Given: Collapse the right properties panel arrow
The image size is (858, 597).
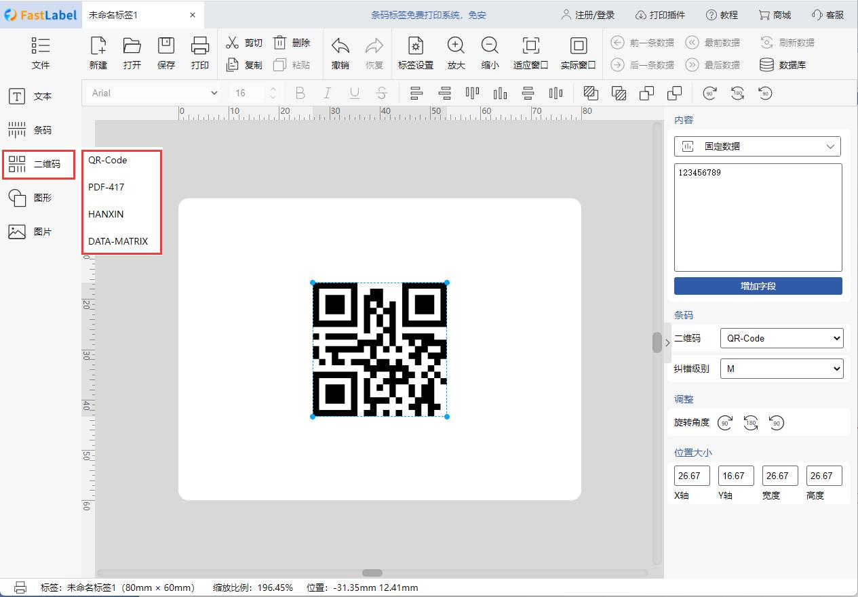Looking at the screenshot, I should 667,343.
